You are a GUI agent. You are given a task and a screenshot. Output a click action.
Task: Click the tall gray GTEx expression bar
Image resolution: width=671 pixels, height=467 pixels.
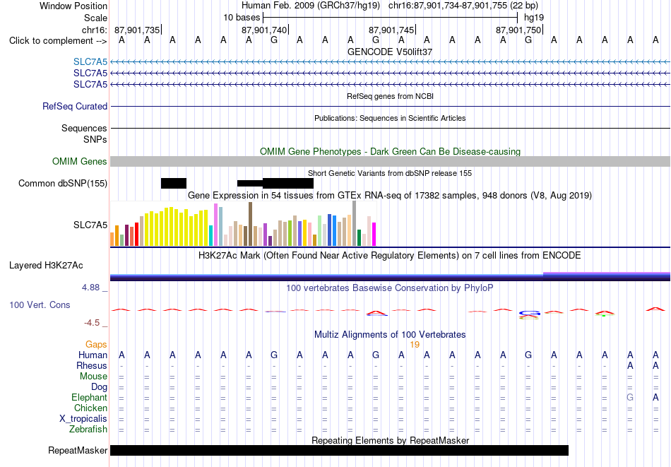pos(355,223)
